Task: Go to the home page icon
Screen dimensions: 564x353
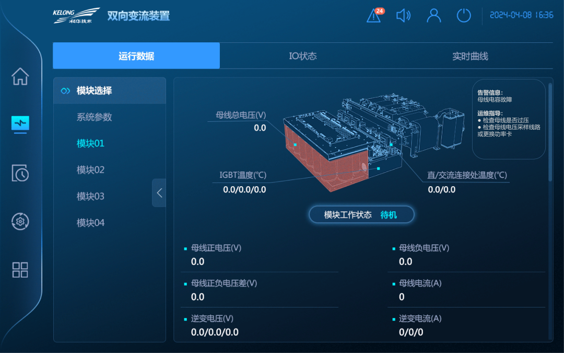Action: [20, 76]
